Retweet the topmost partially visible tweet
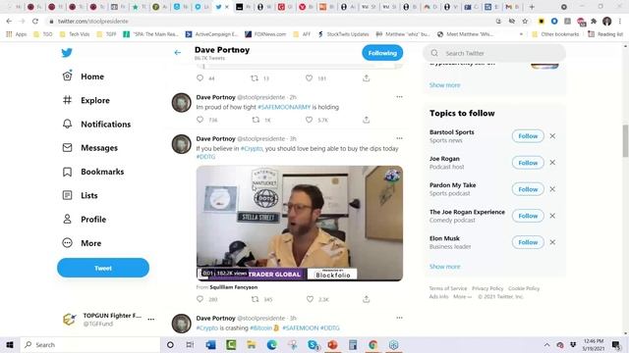This screenshot has height=353, width=629. click(x=255, y=78)
